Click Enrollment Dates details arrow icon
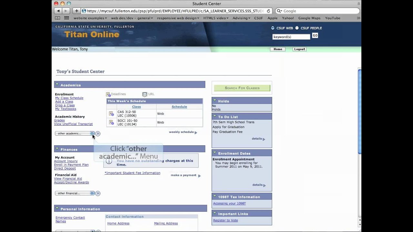 [265, 185]
